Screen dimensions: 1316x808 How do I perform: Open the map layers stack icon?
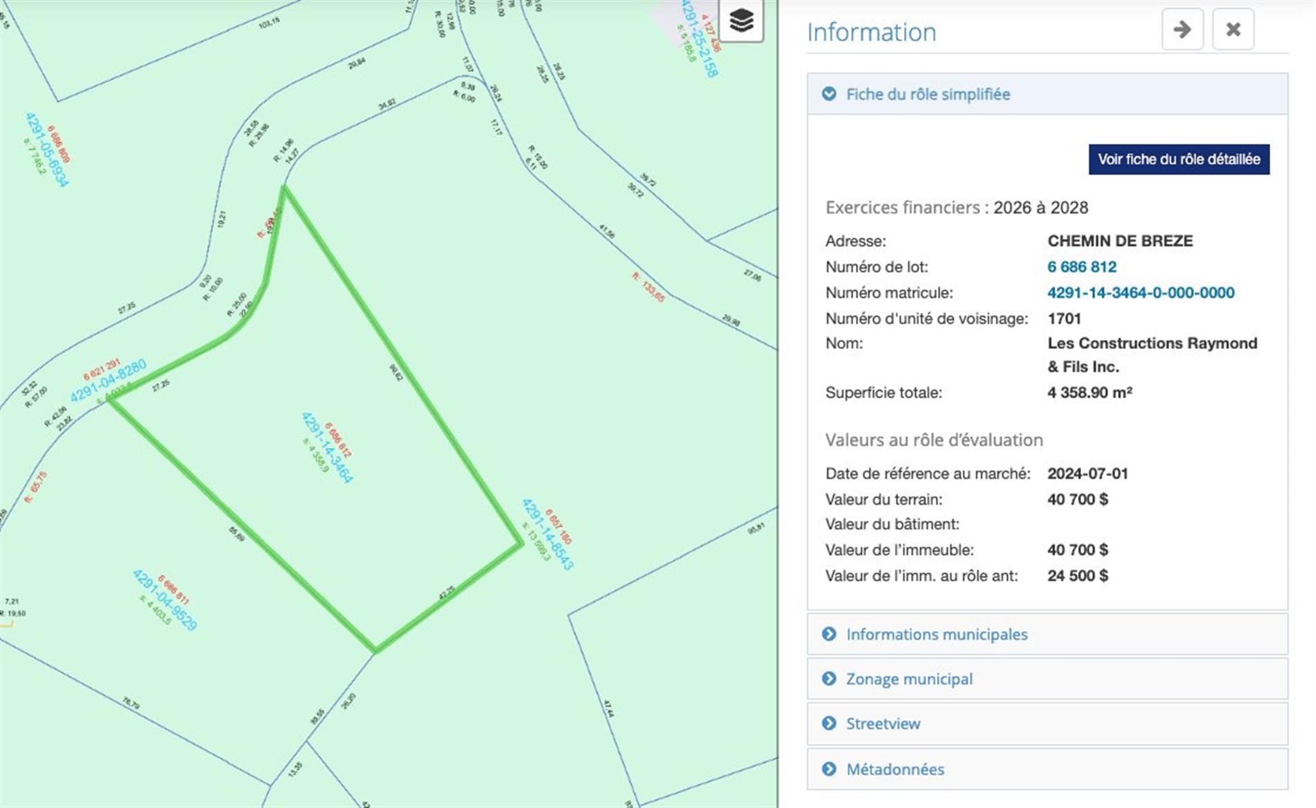point(741,20)
